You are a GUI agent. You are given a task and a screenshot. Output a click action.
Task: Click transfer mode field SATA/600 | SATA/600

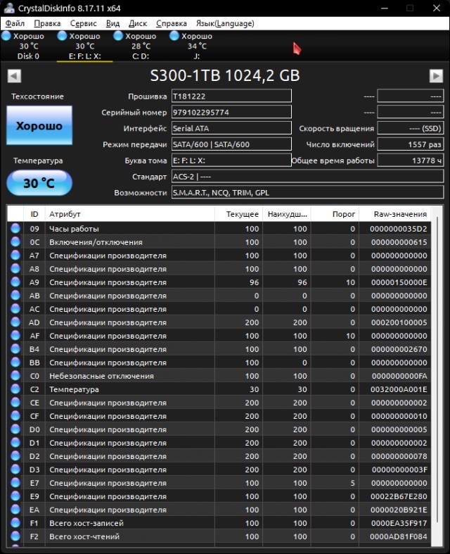[x=231, y=144]
